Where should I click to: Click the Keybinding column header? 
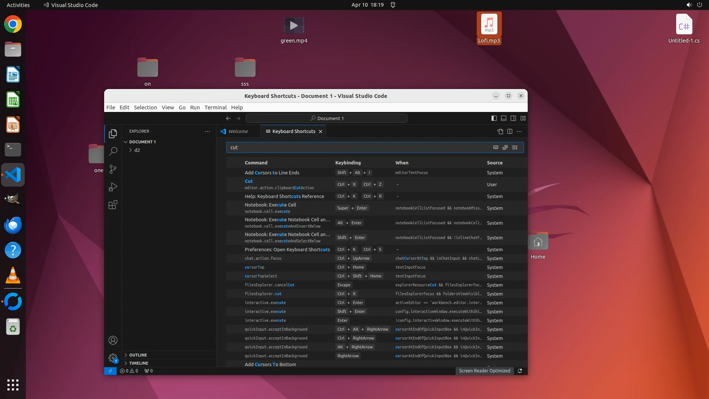(x=348, y=163)
